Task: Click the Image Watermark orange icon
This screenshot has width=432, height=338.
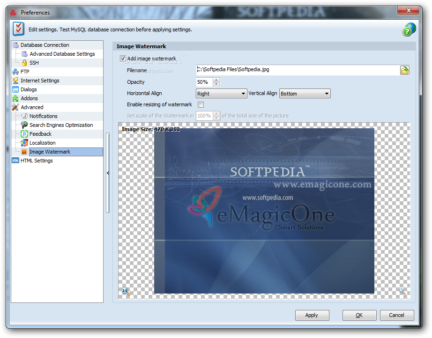Action: click(x=24, y=152)
